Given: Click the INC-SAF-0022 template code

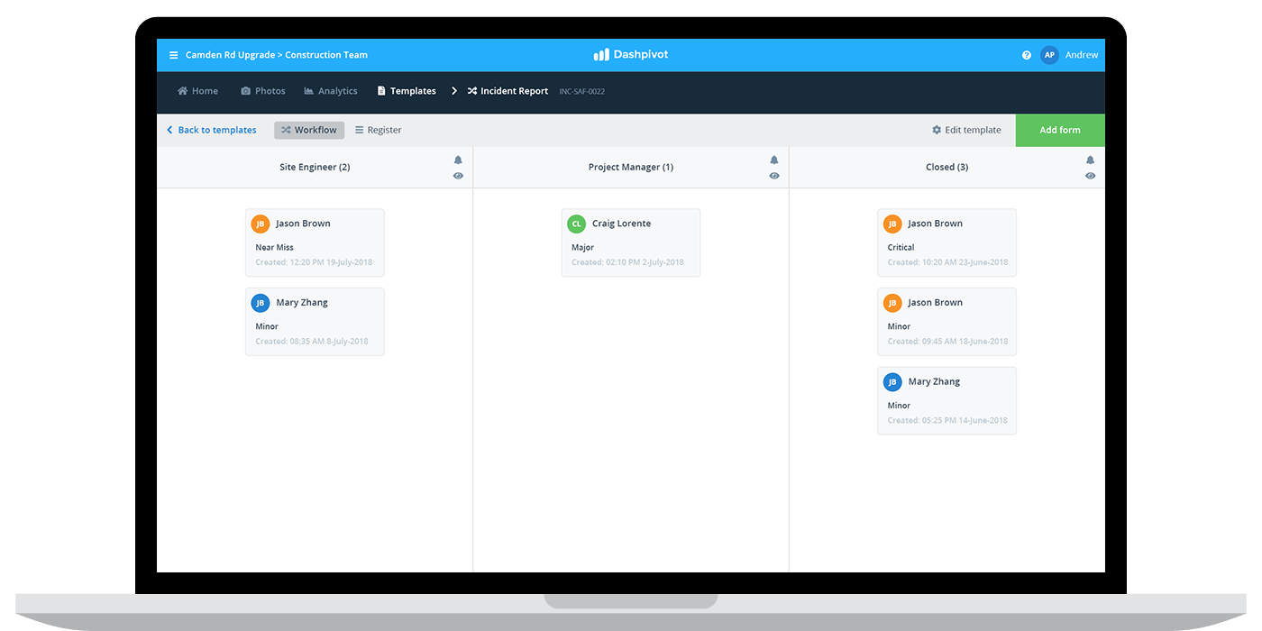Looking at the screenshot, I should [x=581, y=92].
